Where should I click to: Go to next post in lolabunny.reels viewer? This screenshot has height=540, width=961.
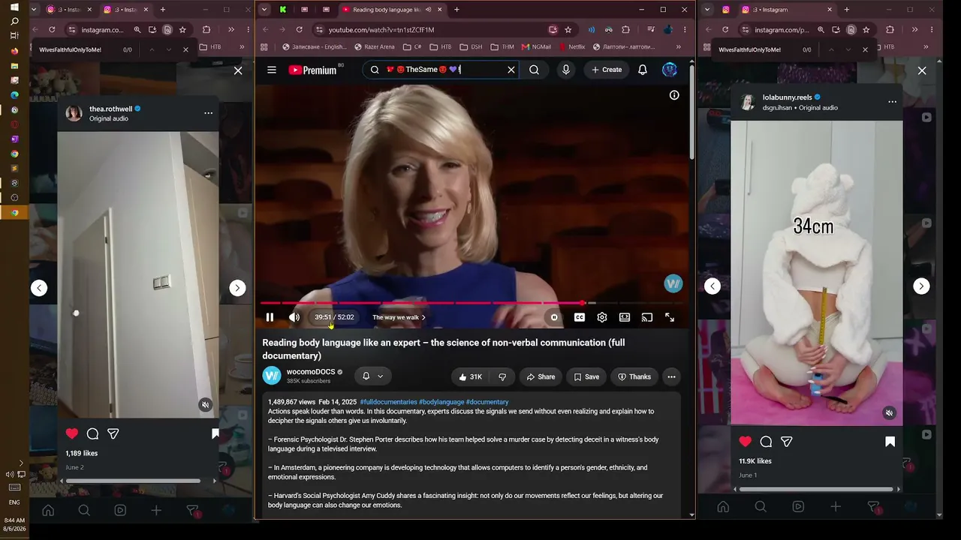click(x=921, y=286)
